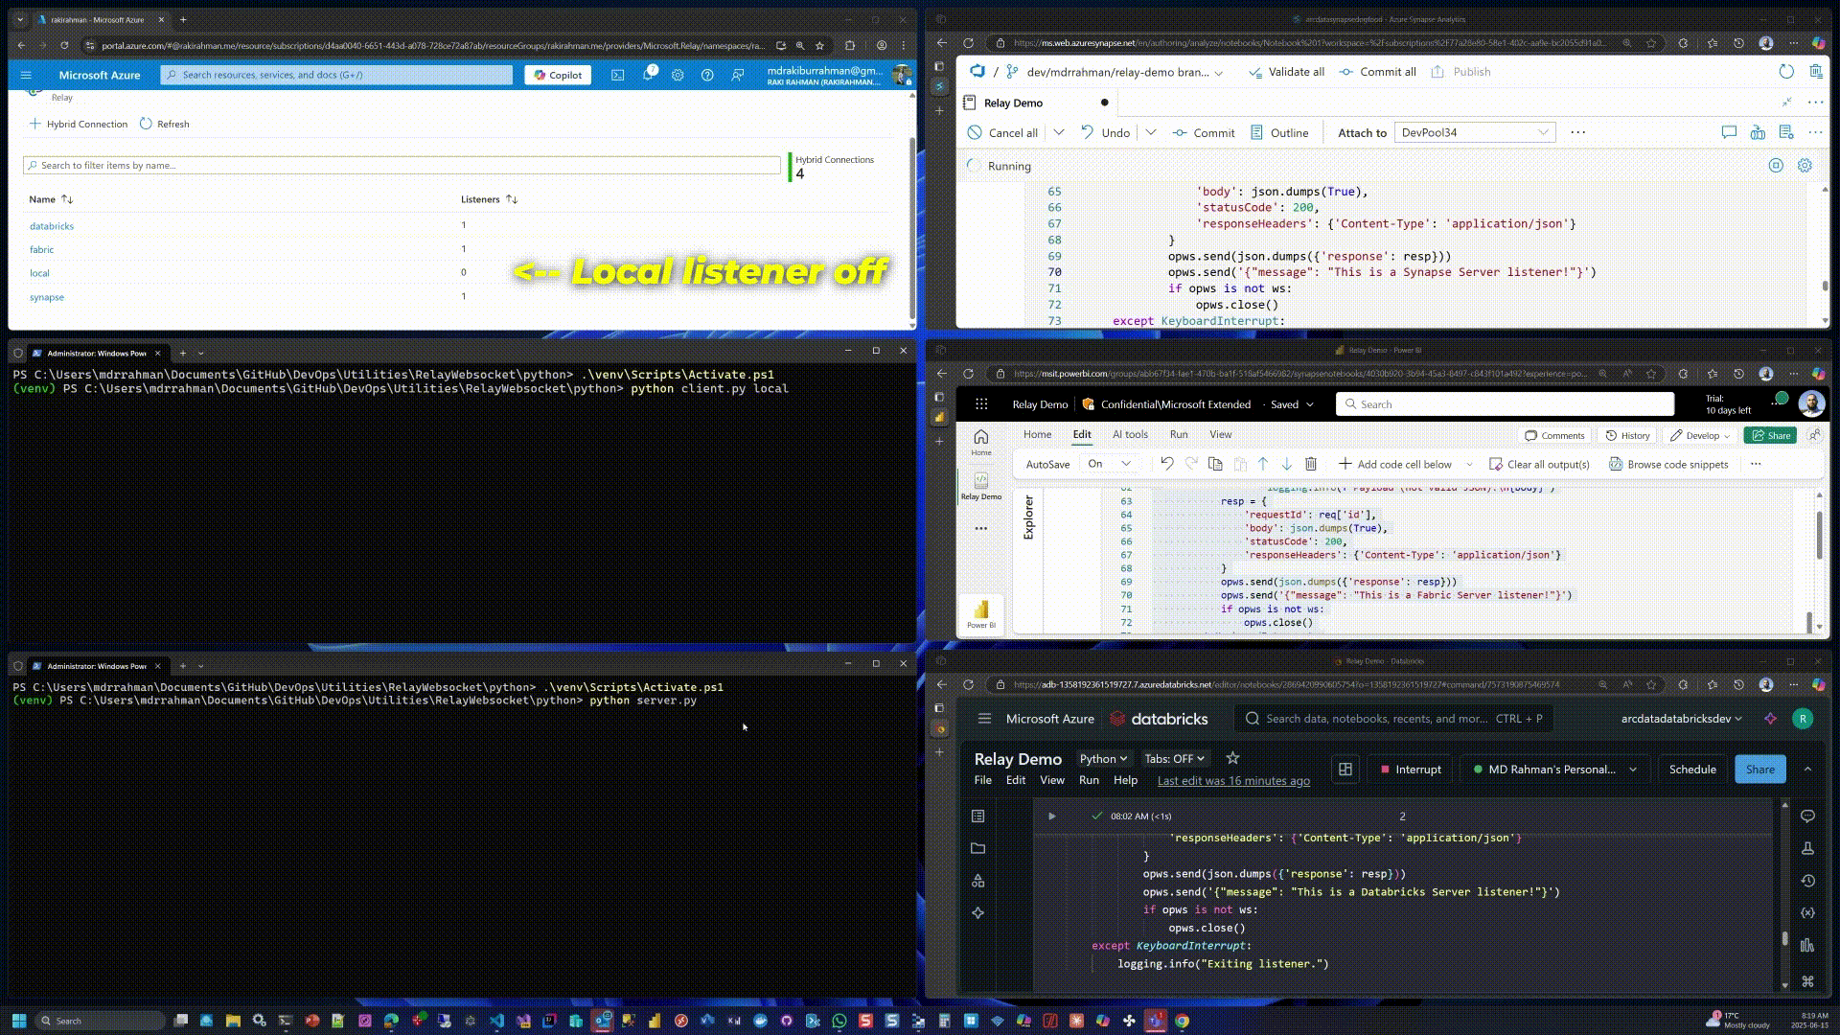Open Databricks Help menu
1840x1035 pixels.
pos(1126,781)
